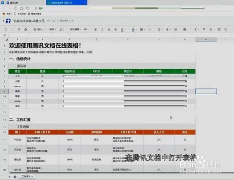Screen dimensions: 234x180
Task: Click the select-all corner of the grid
Action: (x=7, y=39)
